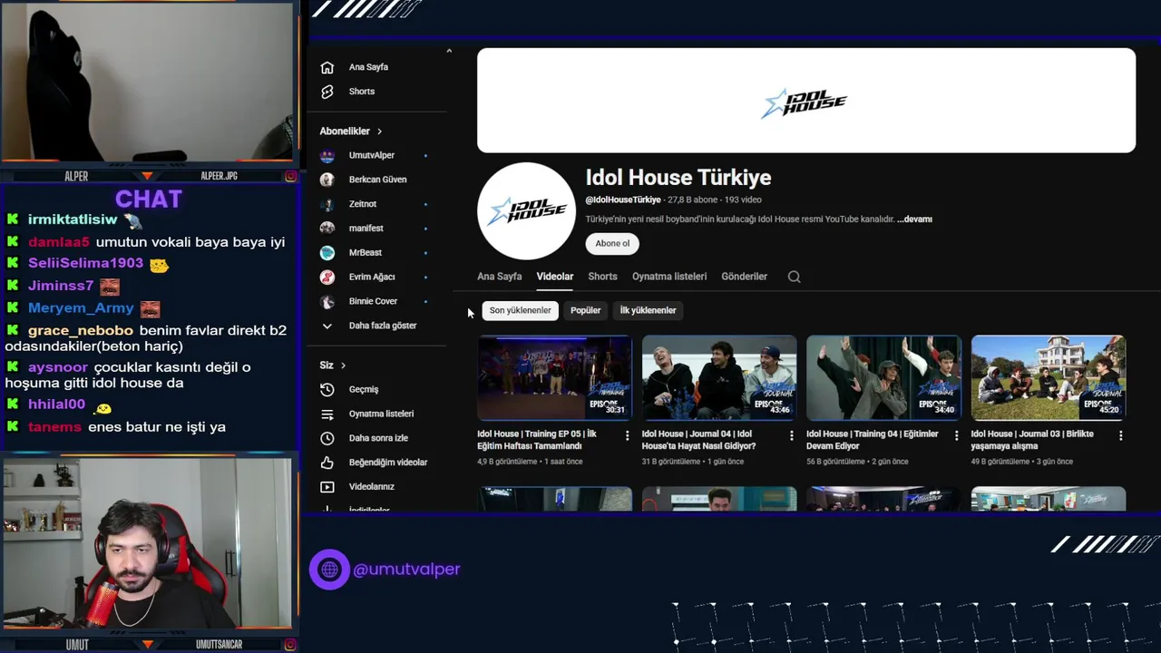Expand the Siz section chevron

343,365
